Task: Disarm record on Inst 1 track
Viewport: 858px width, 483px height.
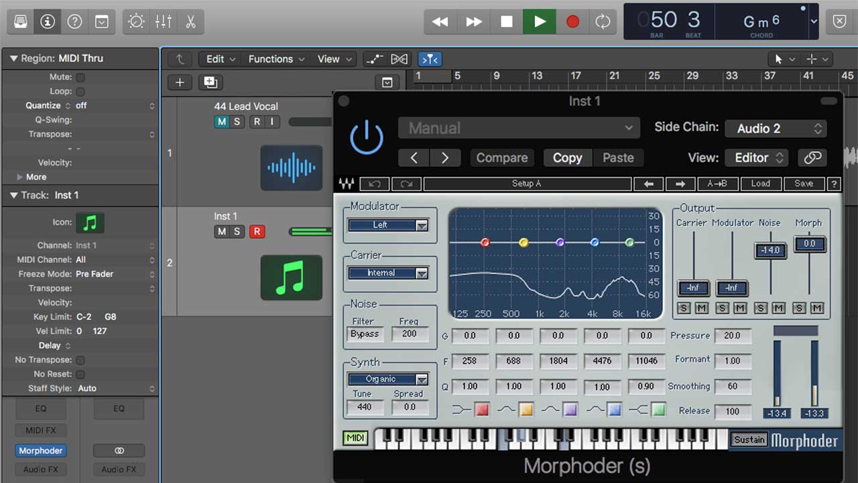Action: coord(257,231)
